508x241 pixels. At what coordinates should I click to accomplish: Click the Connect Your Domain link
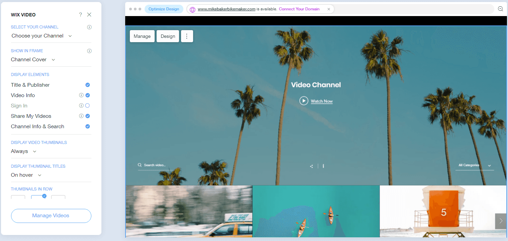coord(299,9)
